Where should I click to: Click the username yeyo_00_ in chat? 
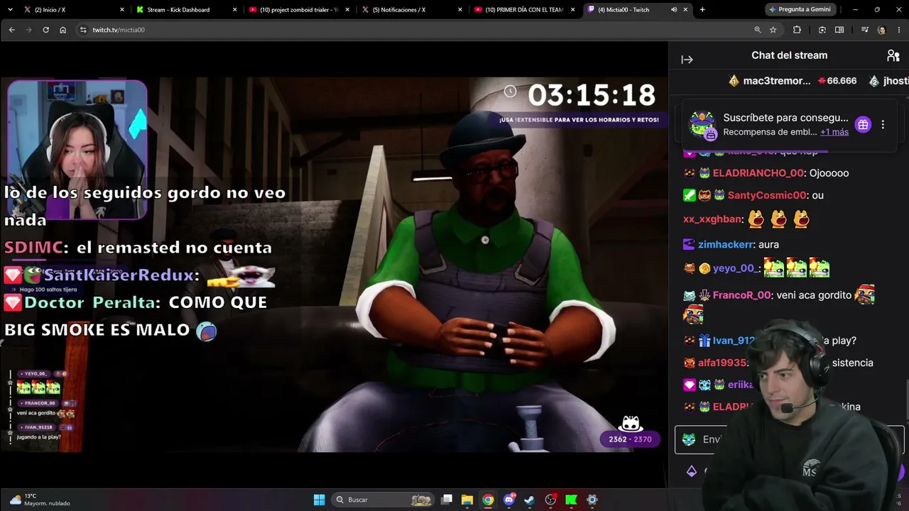(x=736, y=268)
